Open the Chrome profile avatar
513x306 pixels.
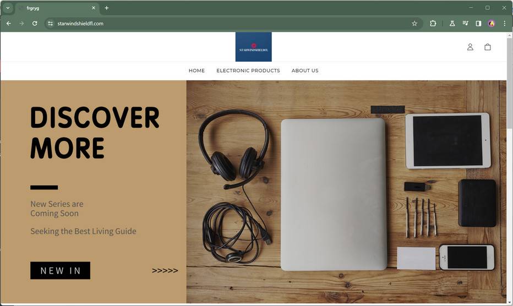[491, 24]
